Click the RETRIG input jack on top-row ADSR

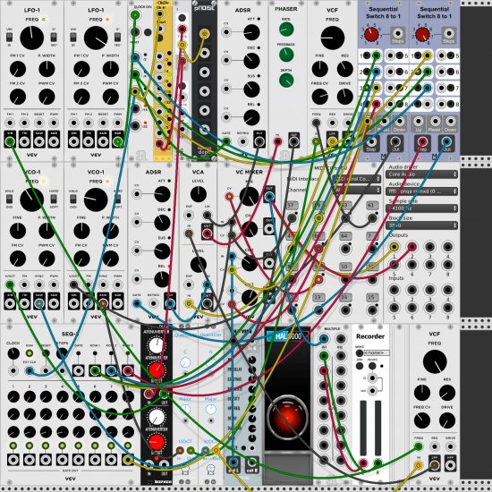[x=242, y=142]
